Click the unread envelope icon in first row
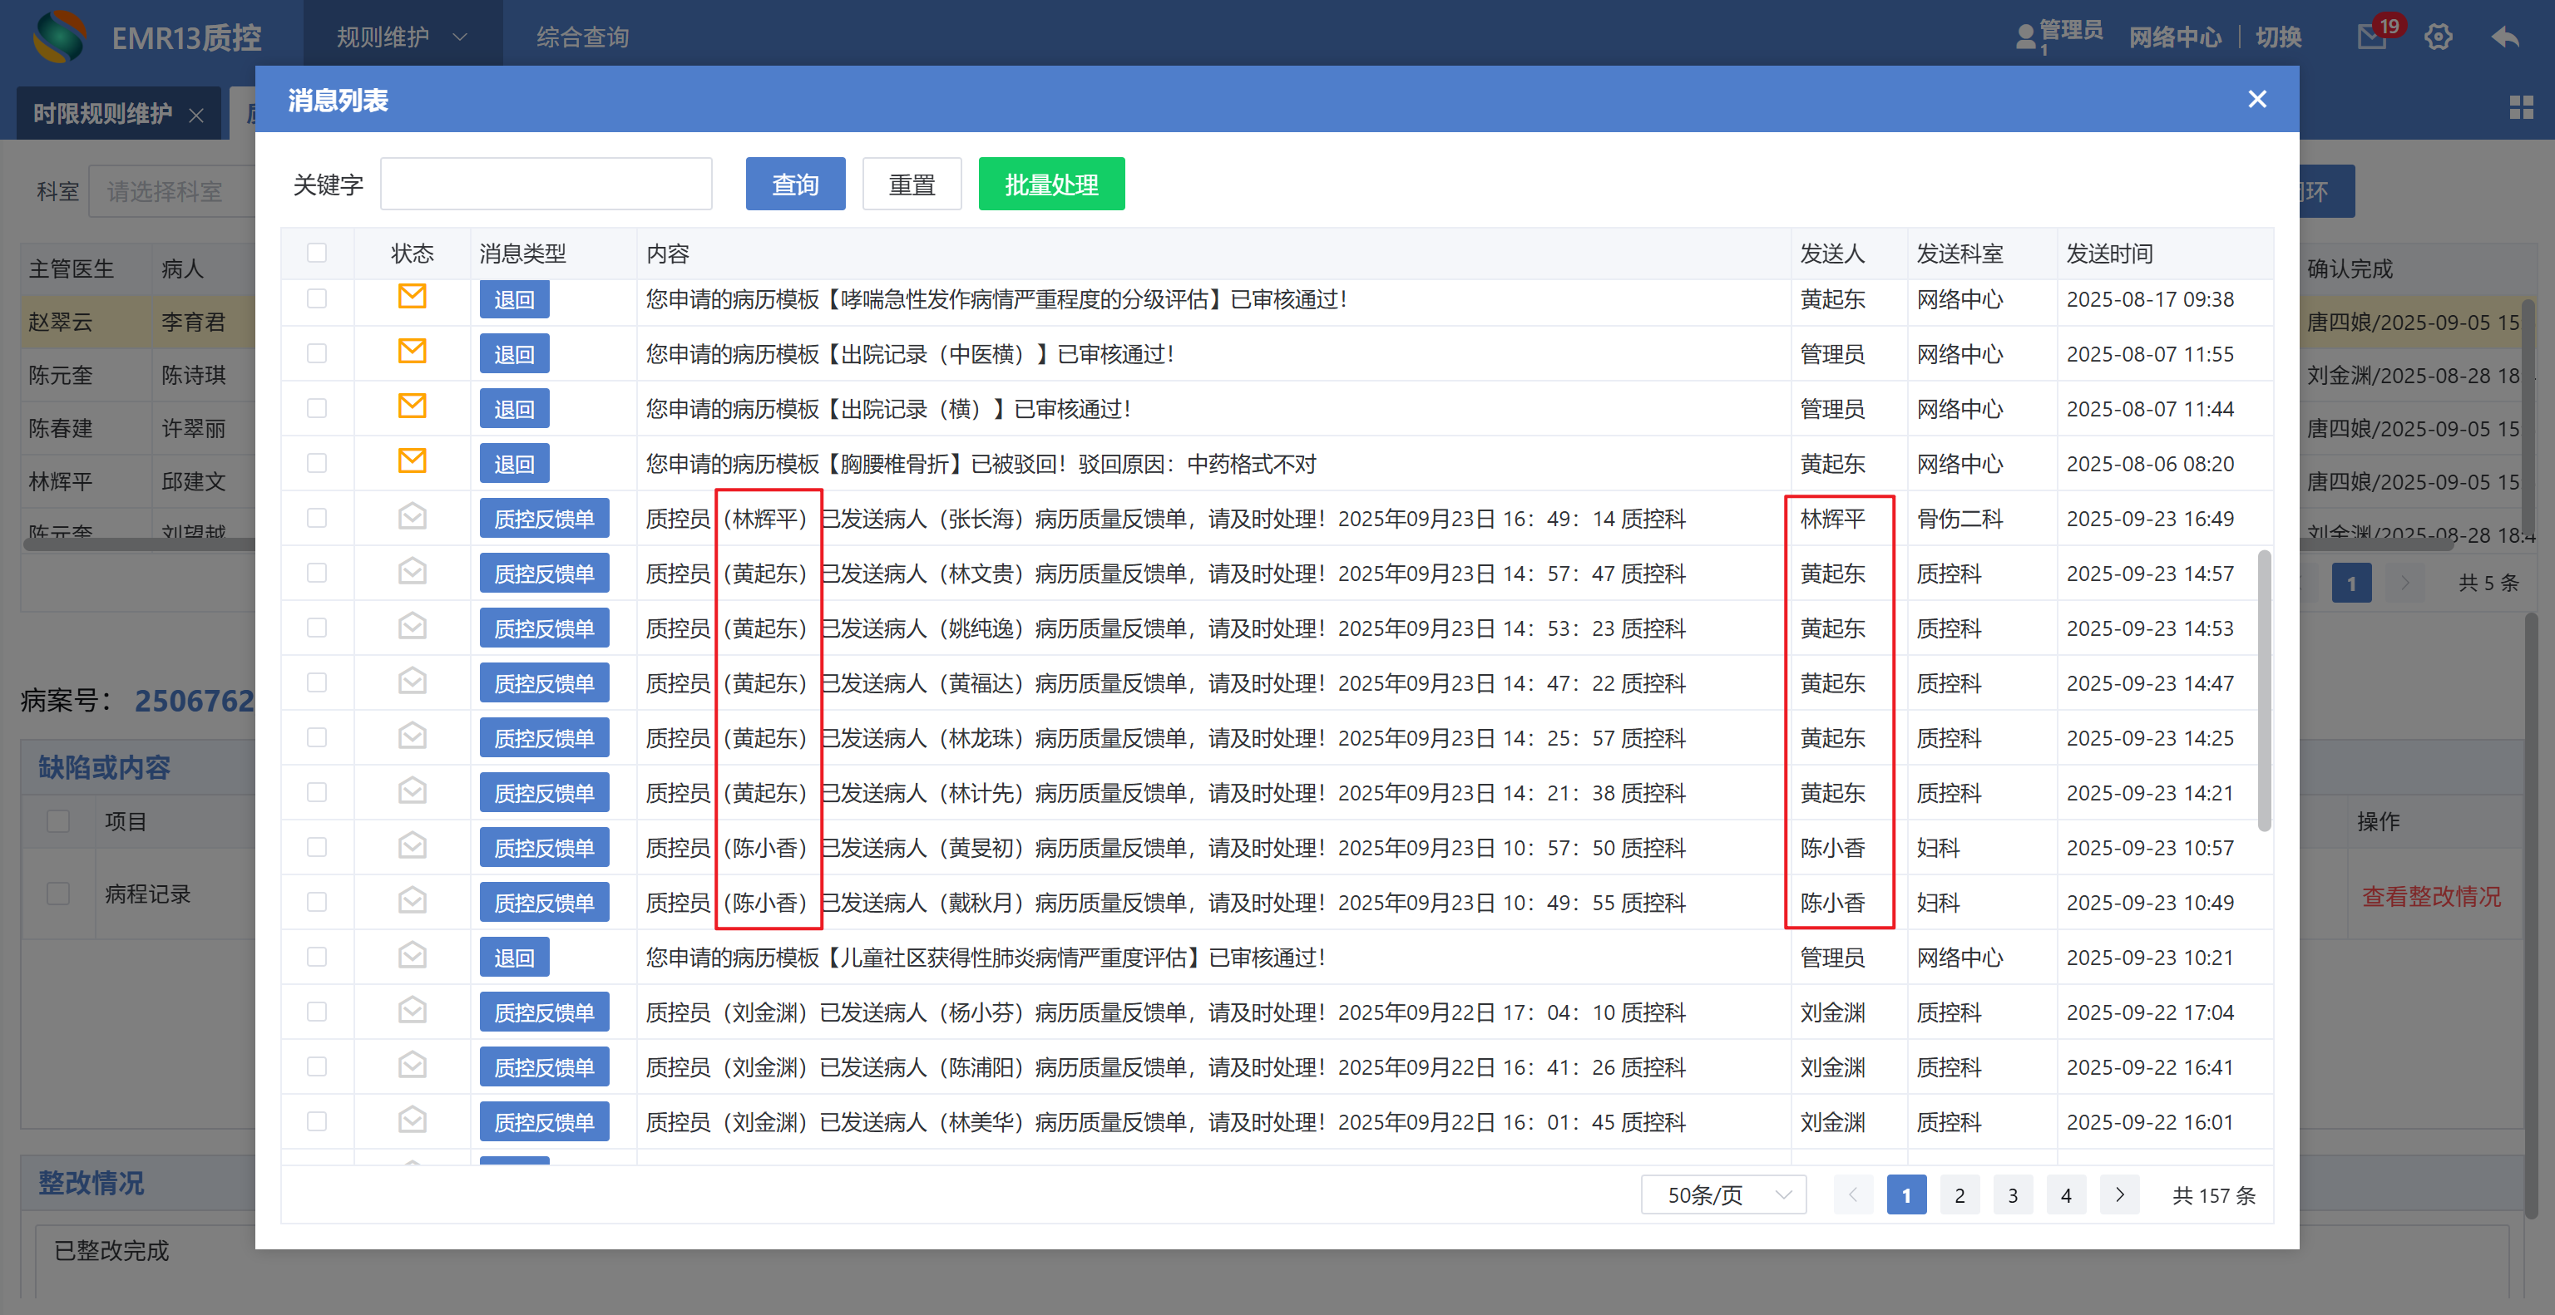2555x1315 pixels. click(412, 296)
